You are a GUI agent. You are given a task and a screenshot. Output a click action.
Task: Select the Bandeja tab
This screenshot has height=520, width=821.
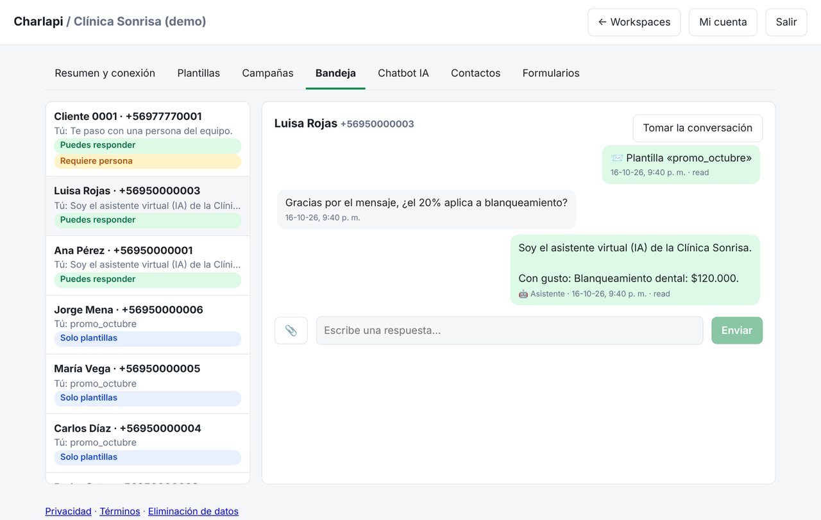335,73
